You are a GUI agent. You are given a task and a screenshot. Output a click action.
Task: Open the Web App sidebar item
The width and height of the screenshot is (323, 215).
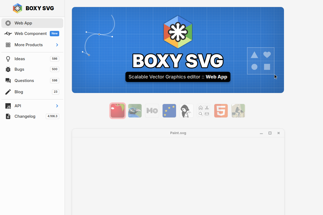point(32,23)
